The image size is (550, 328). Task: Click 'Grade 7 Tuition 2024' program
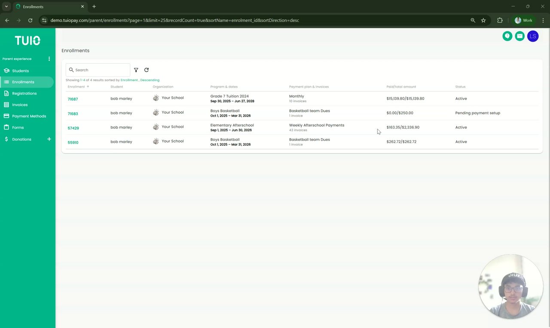(x=229, y=96)
